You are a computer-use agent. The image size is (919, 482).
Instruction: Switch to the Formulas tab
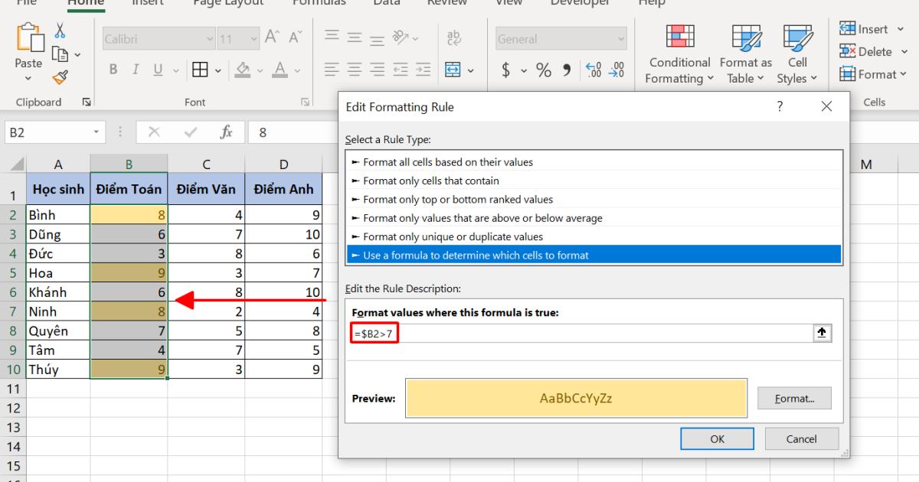tap(319, 3)
